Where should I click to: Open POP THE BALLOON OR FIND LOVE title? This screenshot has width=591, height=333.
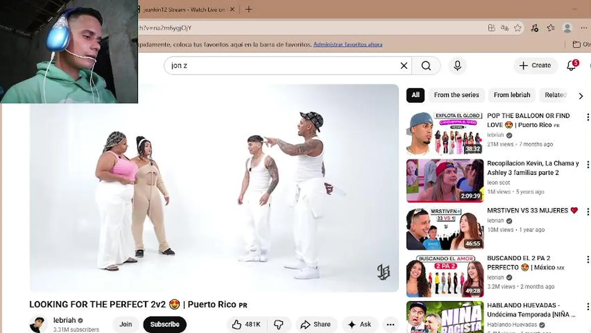point(528,120)
